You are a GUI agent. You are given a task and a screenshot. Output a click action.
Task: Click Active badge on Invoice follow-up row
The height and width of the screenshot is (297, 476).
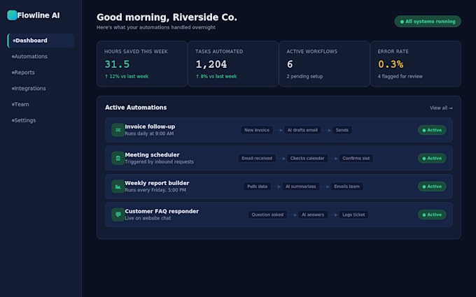click(432, 130)
